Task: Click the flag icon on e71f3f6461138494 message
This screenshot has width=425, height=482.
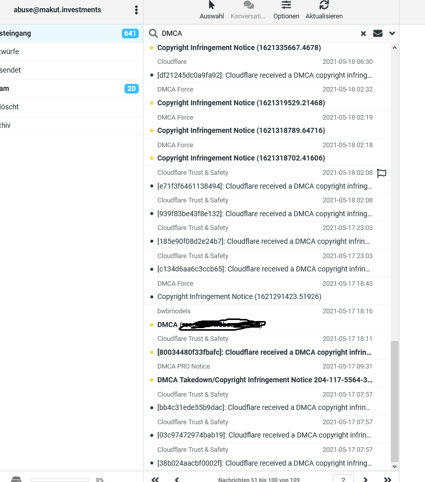Action: (382, 173)
